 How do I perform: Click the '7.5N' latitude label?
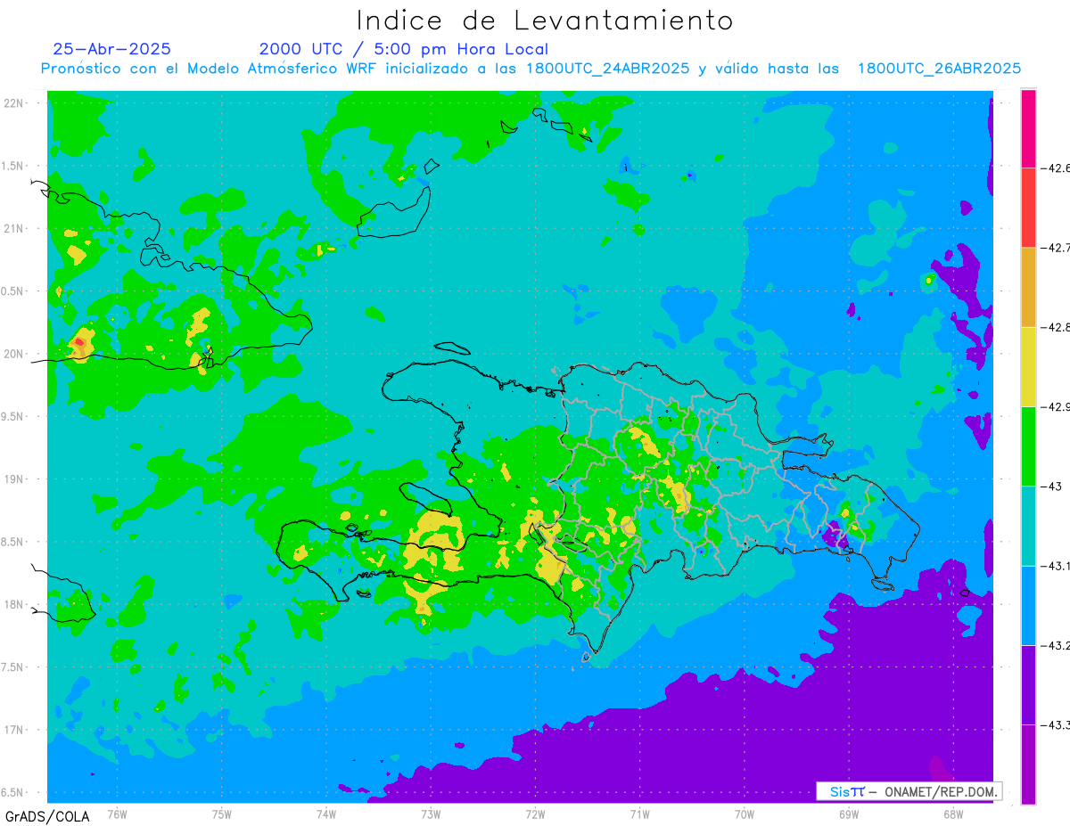[13, 667]
